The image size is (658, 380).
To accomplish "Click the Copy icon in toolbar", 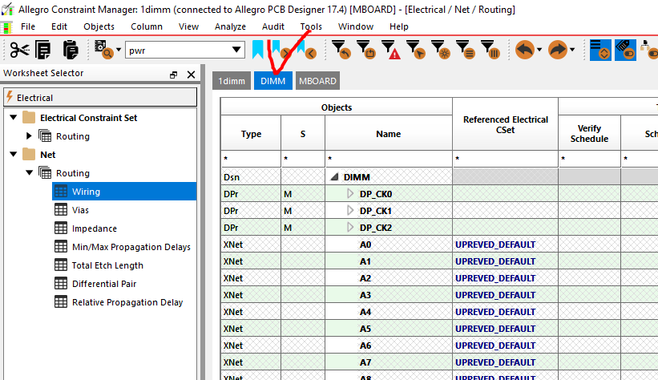I will click(43, 50).
